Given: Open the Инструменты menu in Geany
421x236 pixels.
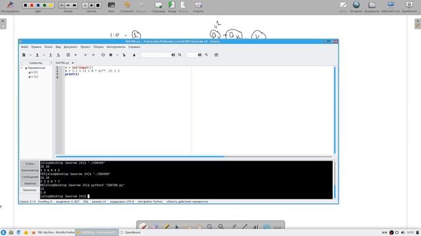Looking at the screenshot, I should pyautogui.click(x=116, y=47).
